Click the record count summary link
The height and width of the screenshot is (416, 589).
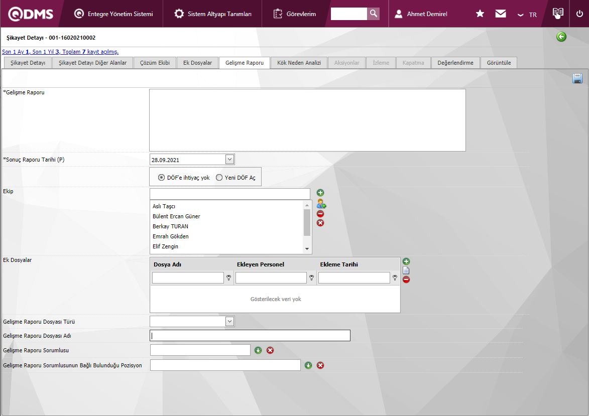pos(60,52)
